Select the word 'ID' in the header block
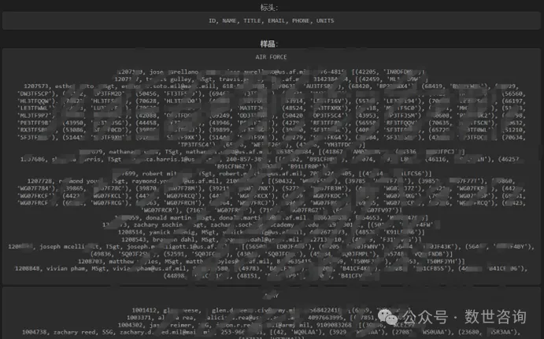 pos(212,20)
